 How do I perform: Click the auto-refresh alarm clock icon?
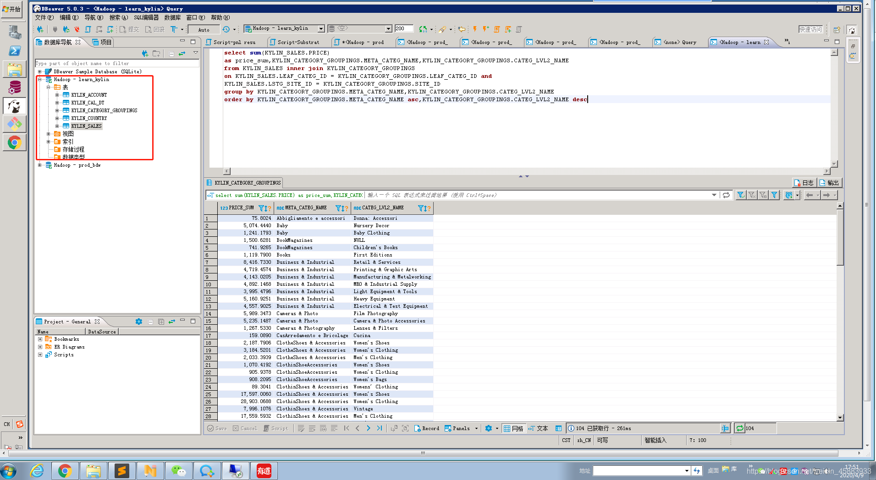788,195
